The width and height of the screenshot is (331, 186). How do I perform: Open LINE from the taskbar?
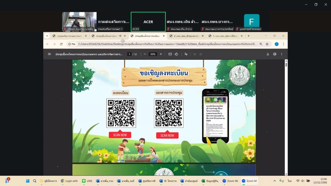(87, 181)
